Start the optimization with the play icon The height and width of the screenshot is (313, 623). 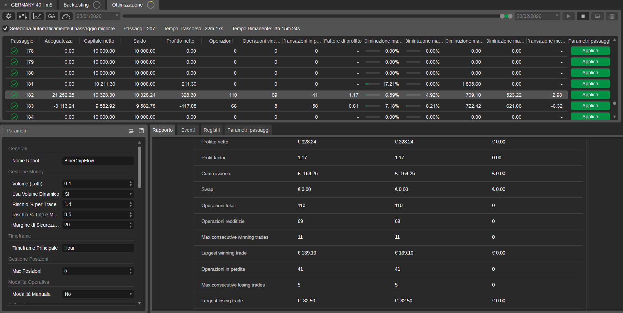tap(568, 16)
